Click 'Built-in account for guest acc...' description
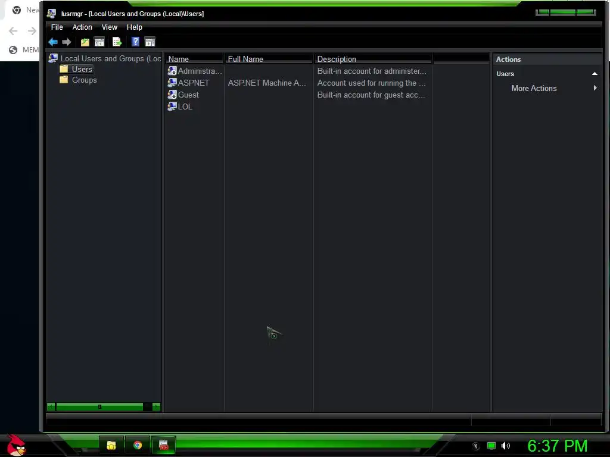The width and height of the screenshot is (610, 457). pos(371,95)
